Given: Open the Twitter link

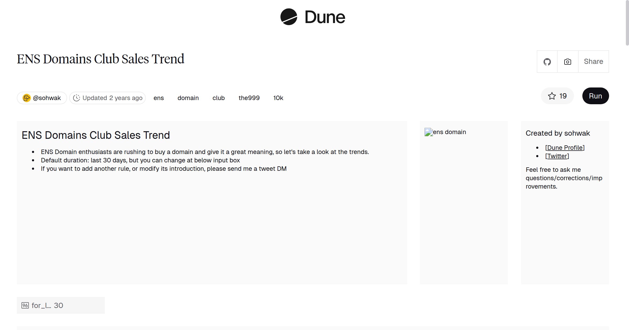Looking at the screenshot, I should point(557,156).
